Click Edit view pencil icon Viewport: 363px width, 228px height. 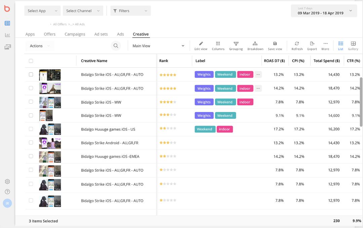coord(201,46)
